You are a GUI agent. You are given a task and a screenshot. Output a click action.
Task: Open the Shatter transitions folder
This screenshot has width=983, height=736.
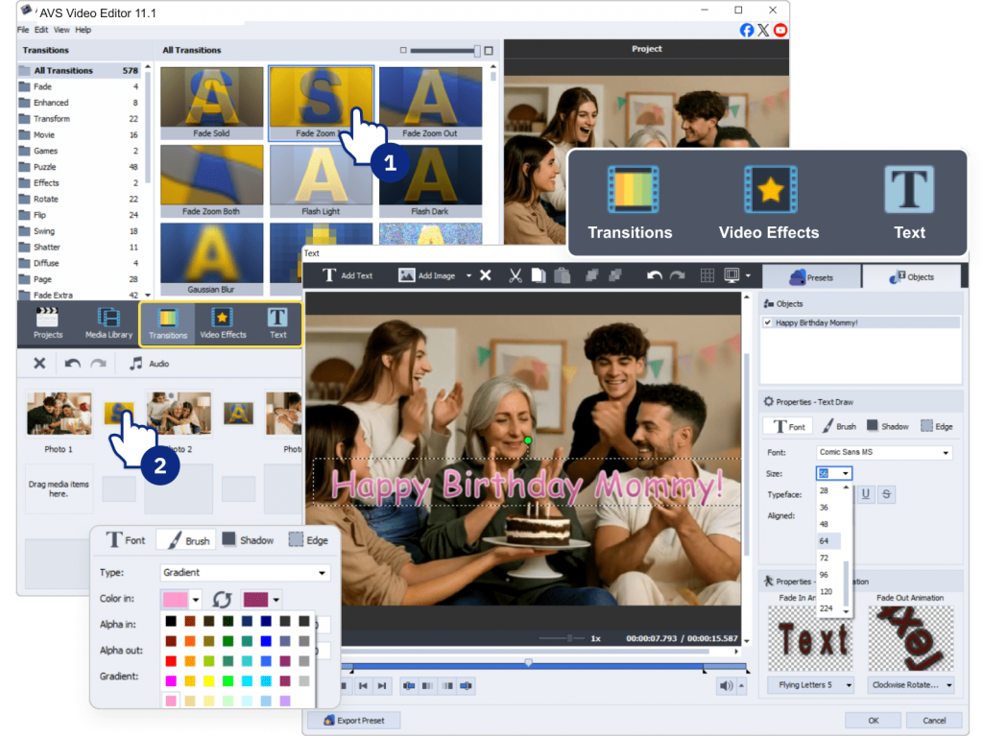(79, 247)
